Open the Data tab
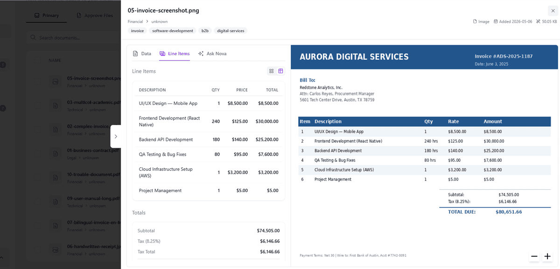Image resolution: width=560 pixels, height=269 pixels. click(142, 54)
